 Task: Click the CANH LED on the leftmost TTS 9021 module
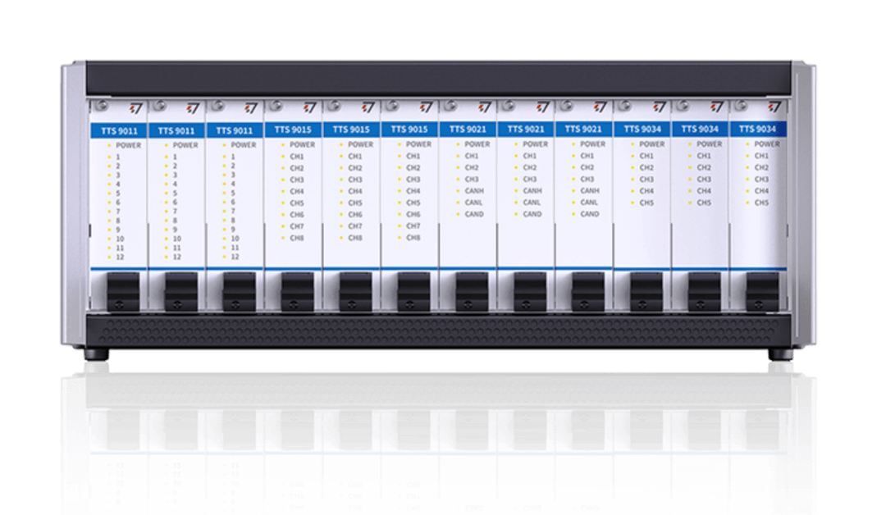(458, 191)
